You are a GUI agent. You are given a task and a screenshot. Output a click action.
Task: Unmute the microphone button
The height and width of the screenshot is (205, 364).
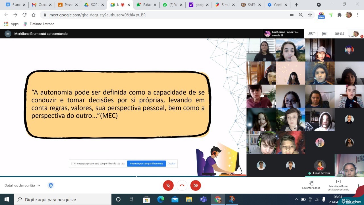pos(168,185)
